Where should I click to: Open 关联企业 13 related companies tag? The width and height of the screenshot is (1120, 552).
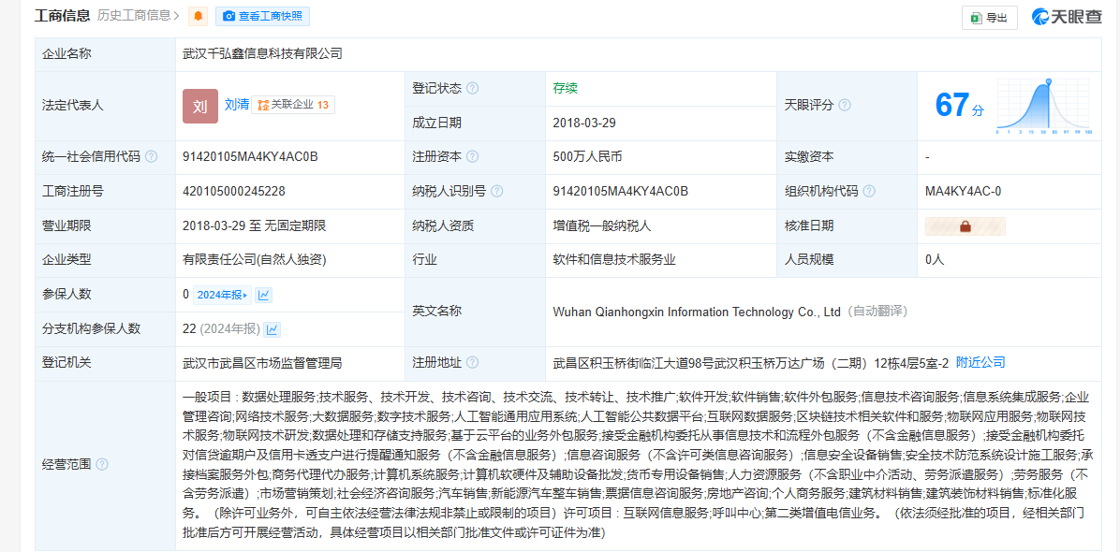[x=293, y=105]
